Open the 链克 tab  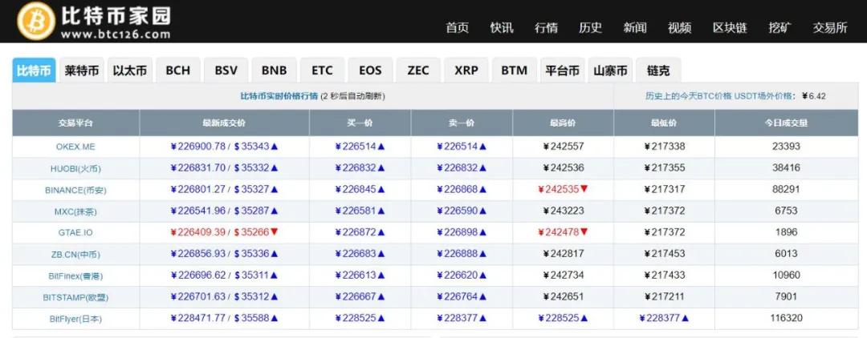pyautogui.click(x=658, y=70)
